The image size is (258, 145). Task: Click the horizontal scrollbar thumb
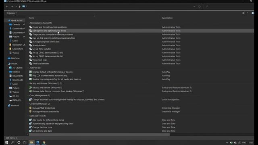[99, 135]
